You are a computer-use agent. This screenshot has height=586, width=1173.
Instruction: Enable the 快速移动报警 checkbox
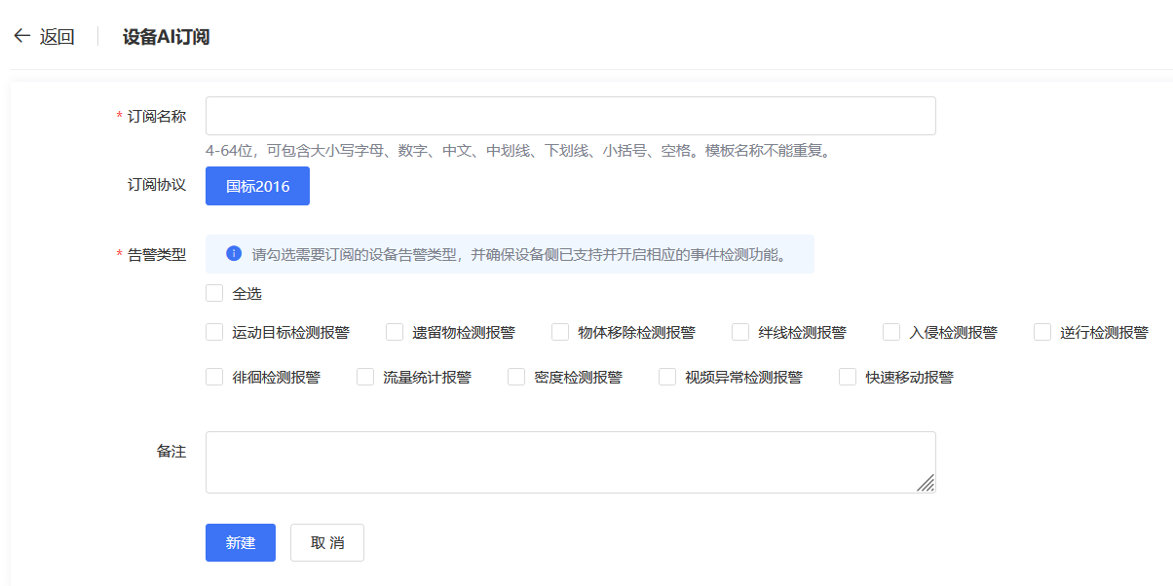(x=848, y=377)
